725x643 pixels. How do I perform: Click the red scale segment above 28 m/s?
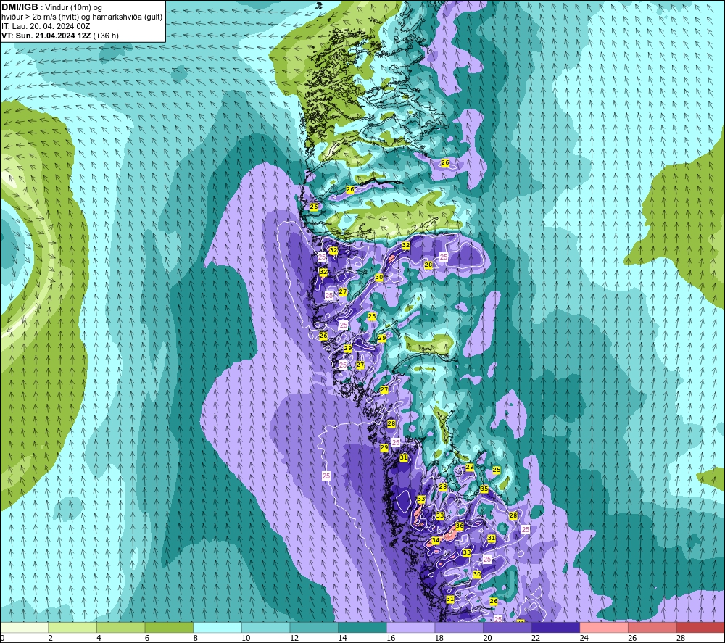pyautogui.click(x=700, y=627)
